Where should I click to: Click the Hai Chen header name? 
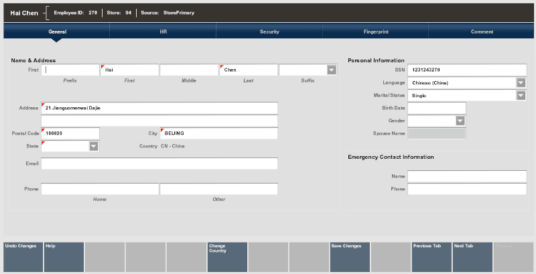click(x=24, y=13)
